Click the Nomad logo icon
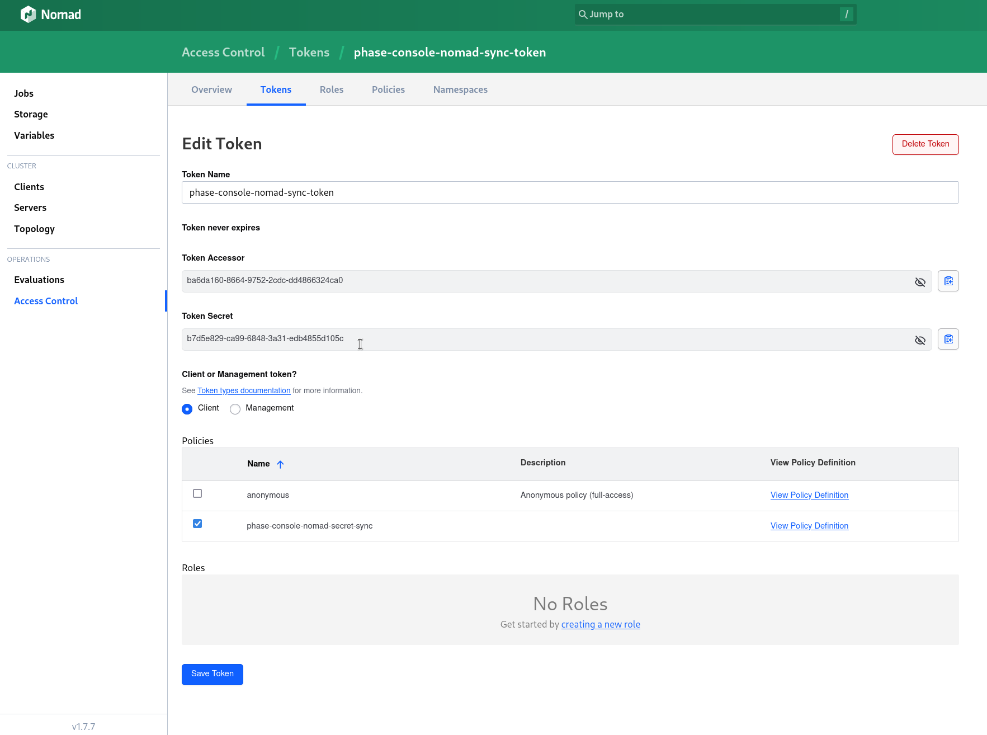The width and height of the screenshot is (987, 735). 28,15
